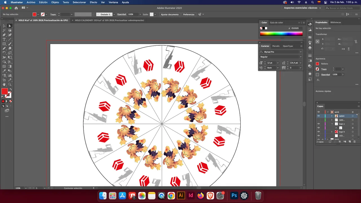Screen dimensions: 361x203
Task: Select the Type tool
Action: [4, 39]
